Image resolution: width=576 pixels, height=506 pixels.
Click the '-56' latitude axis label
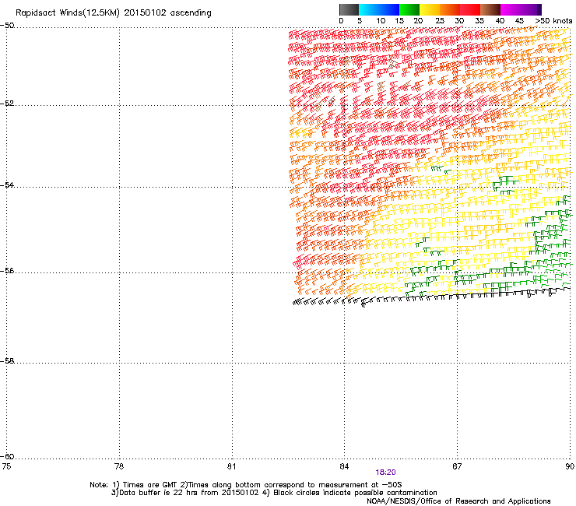click(7, 270)
